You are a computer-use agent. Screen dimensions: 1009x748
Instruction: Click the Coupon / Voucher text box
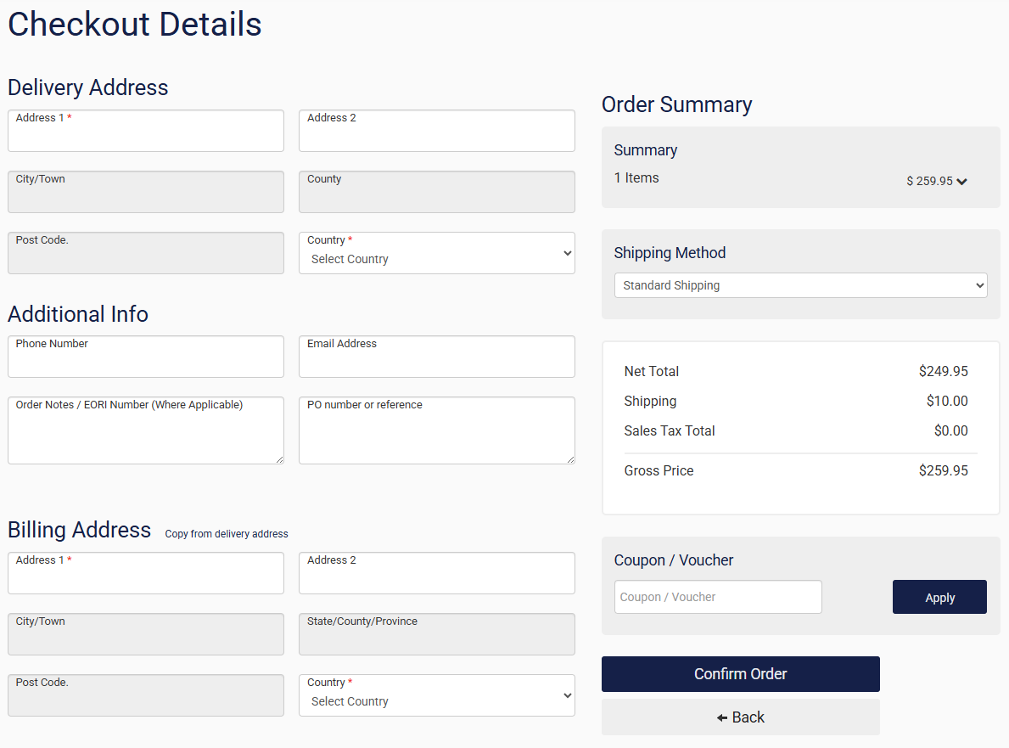point(717,597)
